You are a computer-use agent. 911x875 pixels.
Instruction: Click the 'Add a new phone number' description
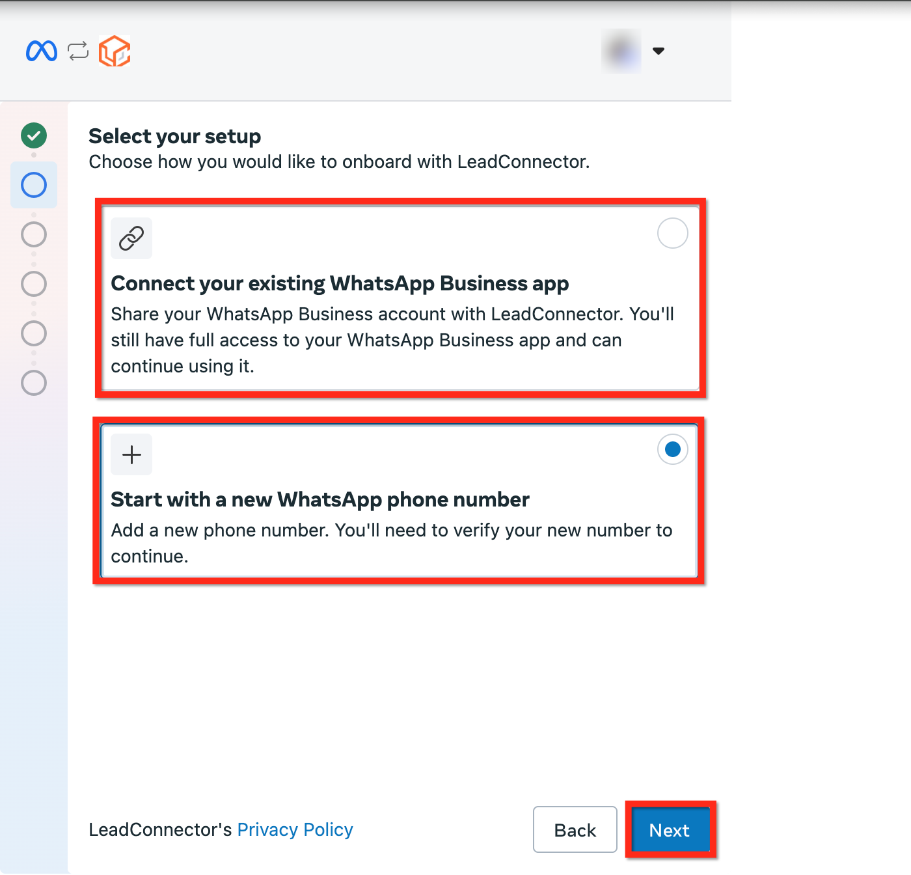[x=392, y=543]
